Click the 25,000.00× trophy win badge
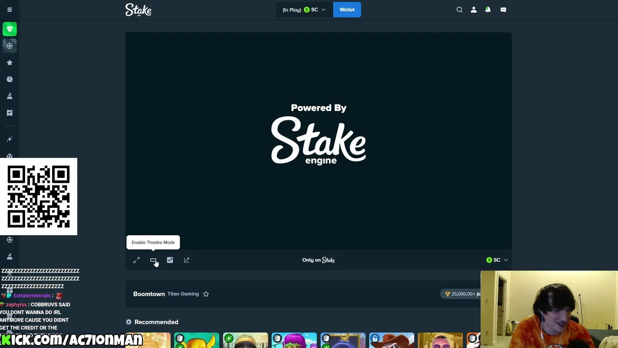 [x=462, y=294]
